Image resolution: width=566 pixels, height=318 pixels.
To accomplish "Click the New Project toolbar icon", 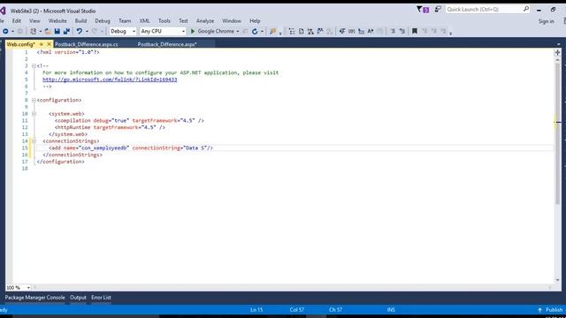I will click(x=33, y=32).
